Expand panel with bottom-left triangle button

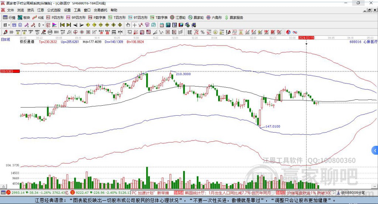click(x=3, y=186)
